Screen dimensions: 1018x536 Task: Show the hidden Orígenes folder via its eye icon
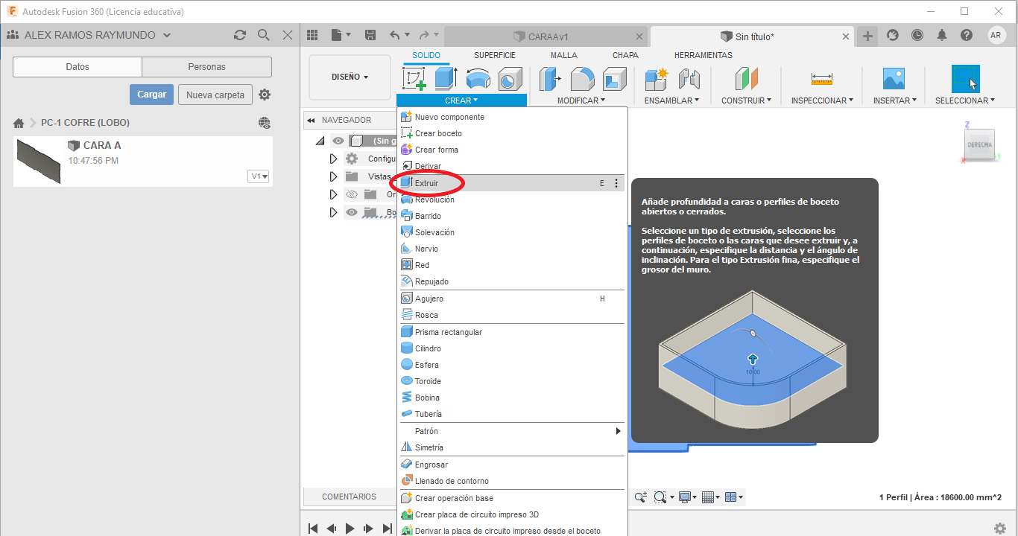352,194
